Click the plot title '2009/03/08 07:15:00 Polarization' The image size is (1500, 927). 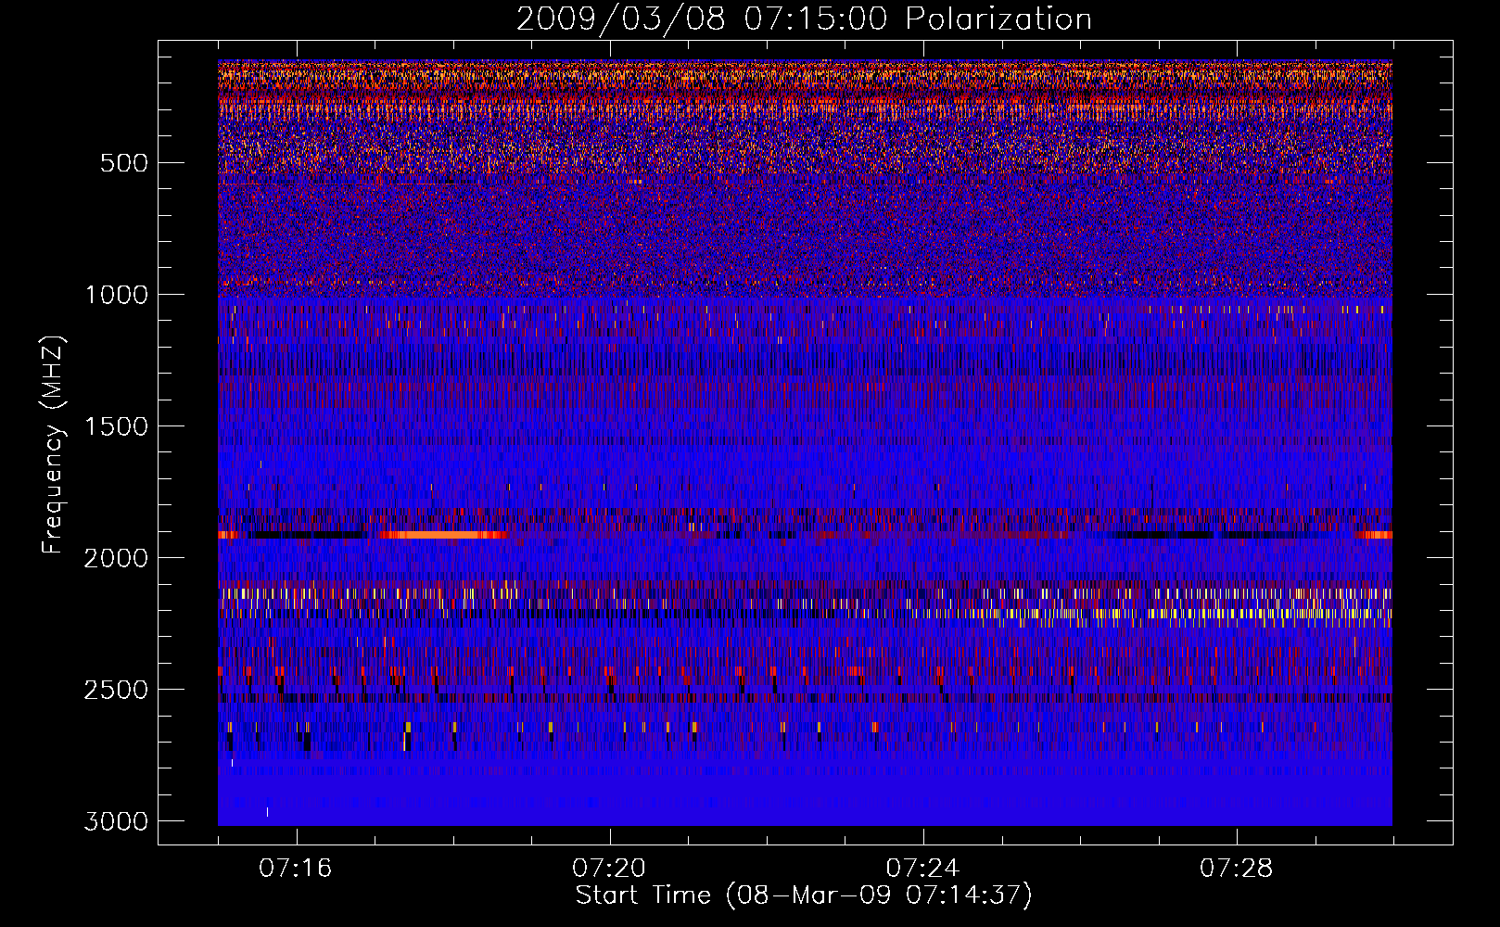coord(804,19)
